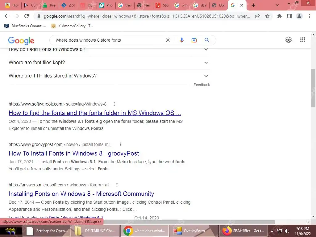
Task: Click the scroll-down arrow of vertical scrollbar
Action: (x=313, y=217)
